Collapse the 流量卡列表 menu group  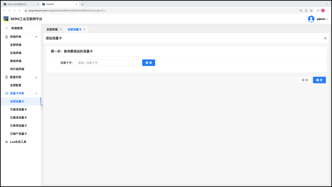point(36,93)
